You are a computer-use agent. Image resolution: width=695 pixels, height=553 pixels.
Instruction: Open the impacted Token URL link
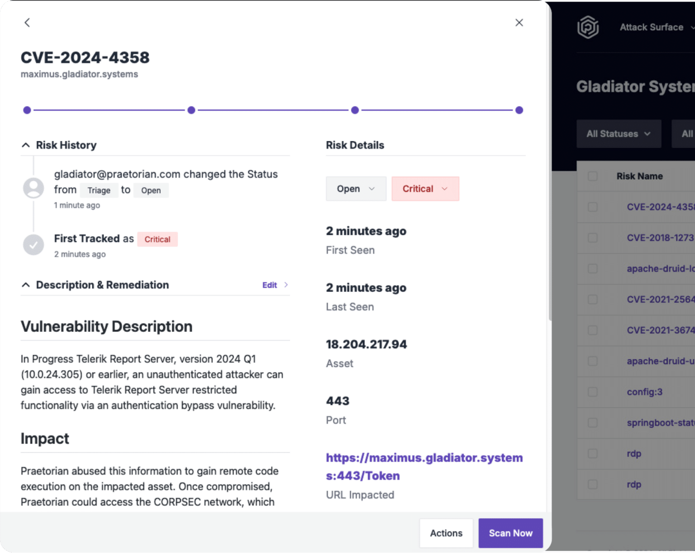[x=424, y=466]
